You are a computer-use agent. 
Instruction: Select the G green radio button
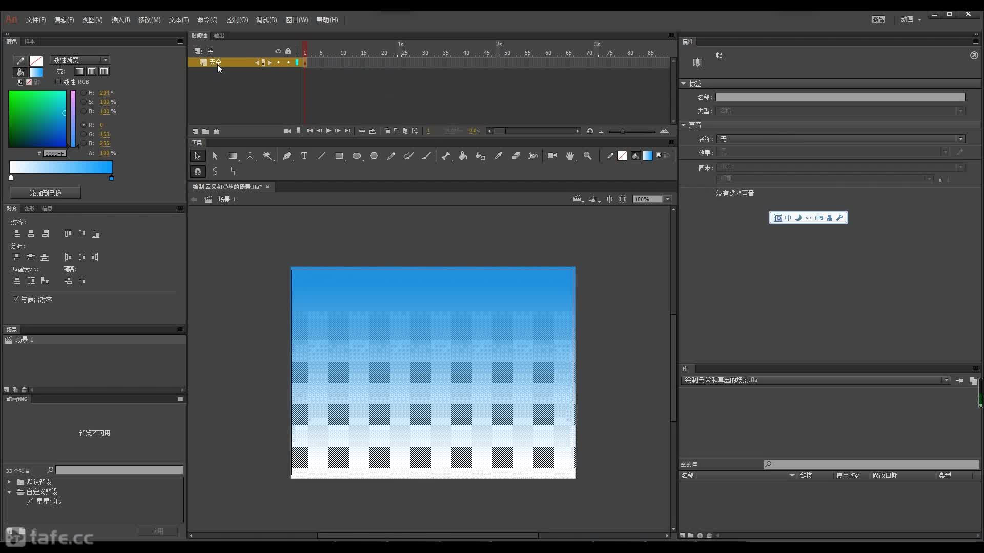coord(84,134)
